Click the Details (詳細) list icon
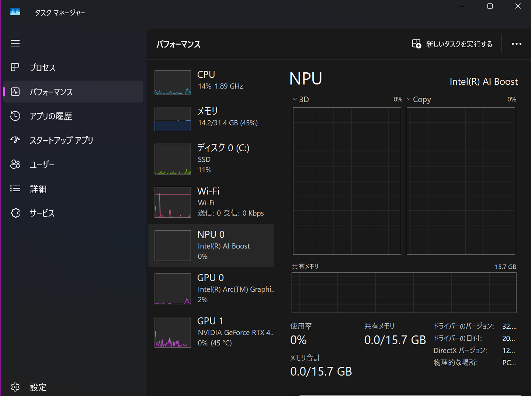This screenshot has width=531, height=396. pyautogui.click(x=15, y=189)
